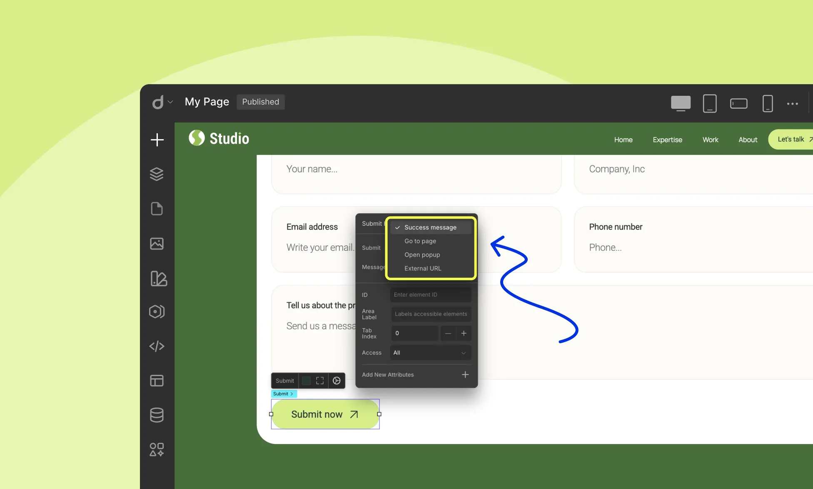Viewport: 813px width, 489px height.
Task: Click the plus next to Add New Attributes
Action: [x=465, y=374]
